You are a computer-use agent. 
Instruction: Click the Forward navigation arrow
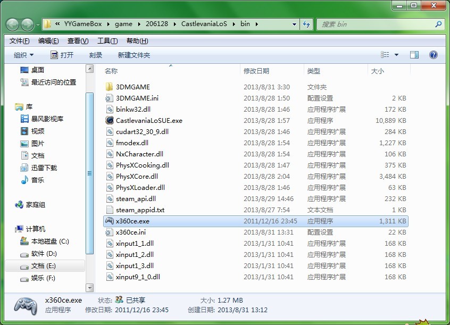[x=28, y=24]
